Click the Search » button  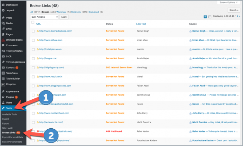[x=234, y=10]
